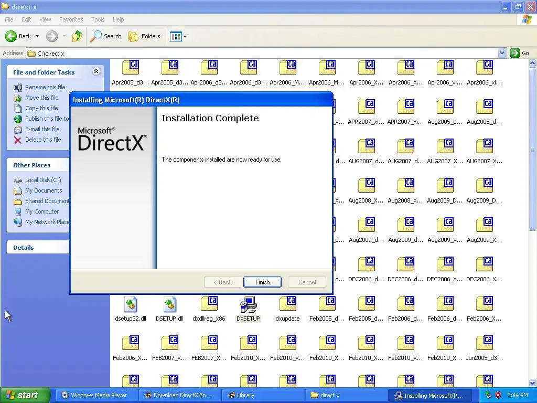Image resolution: width=537 pixels, height=403 pixels.
Task: Open the Edit menu
Action: tap(26, 19)
